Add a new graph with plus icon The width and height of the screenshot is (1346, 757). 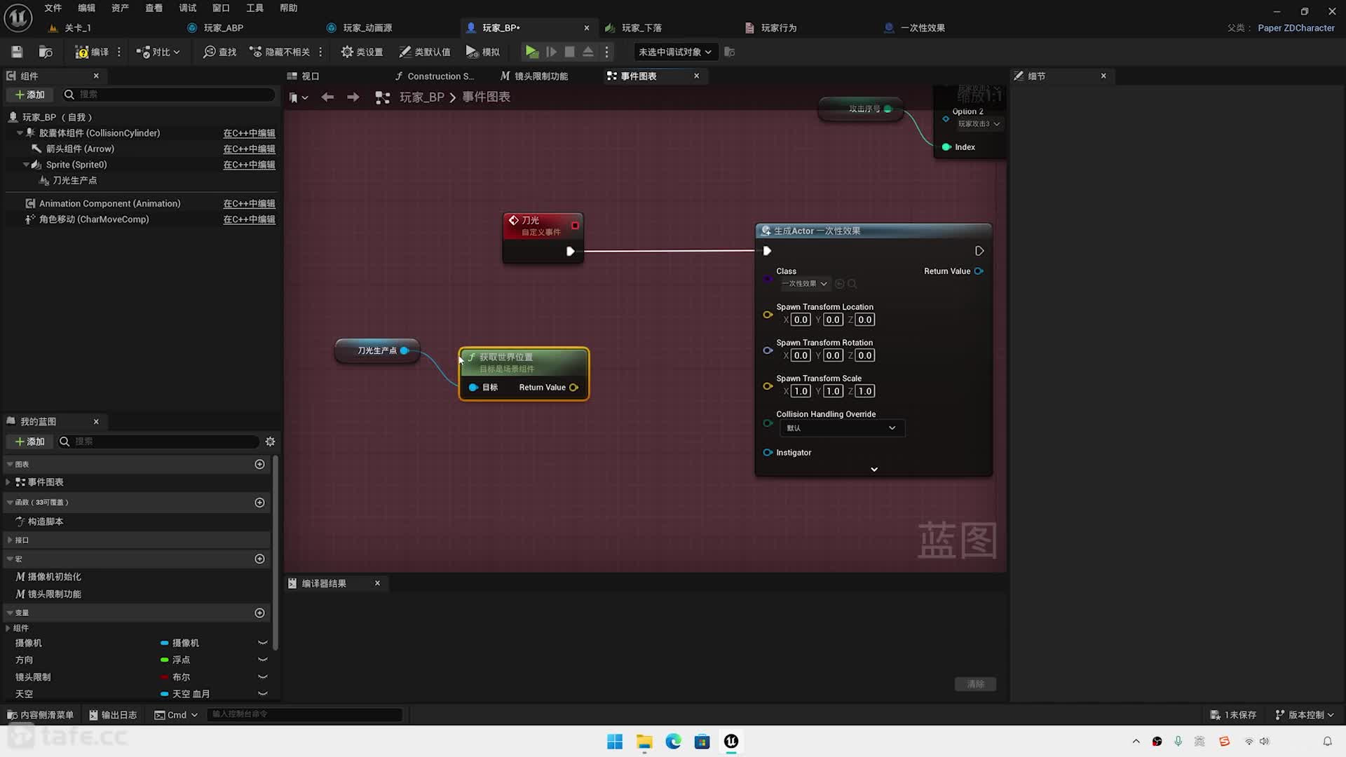[x=259, y=465]
